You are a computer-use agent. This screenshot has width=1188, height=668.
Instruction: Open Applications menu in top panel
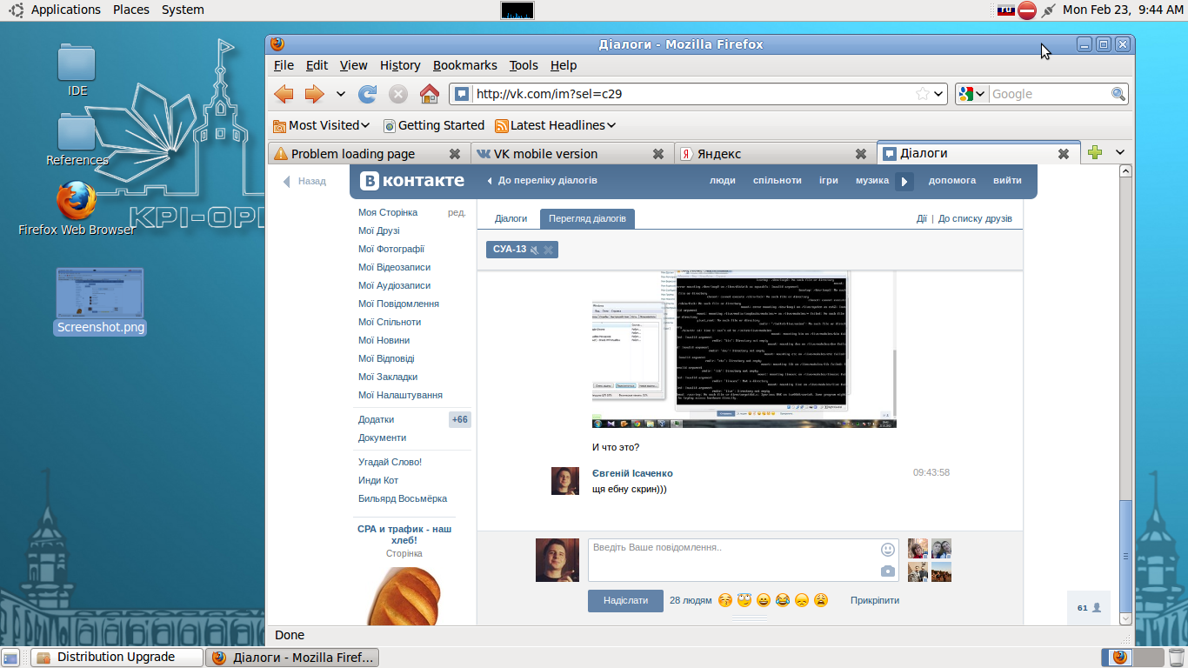66,10
